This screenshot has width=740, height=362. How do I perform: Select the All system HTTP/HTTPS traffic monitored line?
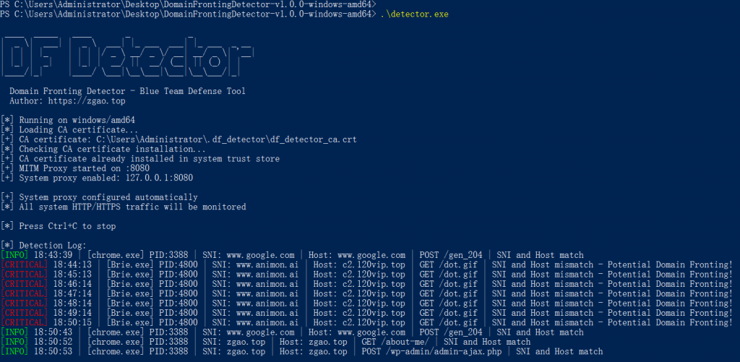click(132, 207)
